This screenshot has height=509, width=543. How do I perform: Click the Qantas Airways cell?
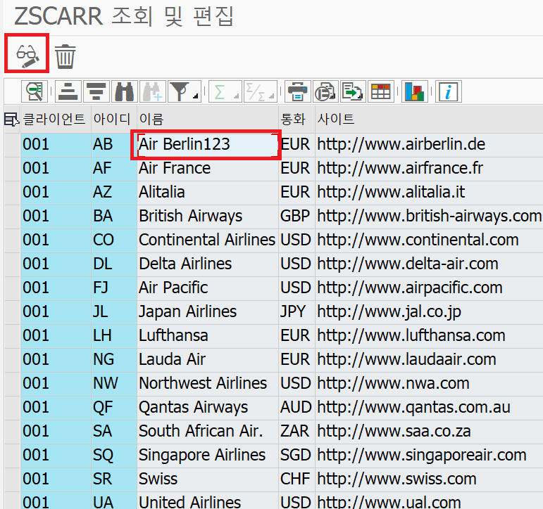208,407
